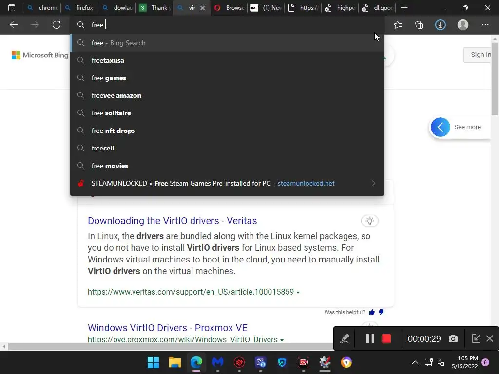
Task: Pause the screen recording
Action: coord(370,338)
